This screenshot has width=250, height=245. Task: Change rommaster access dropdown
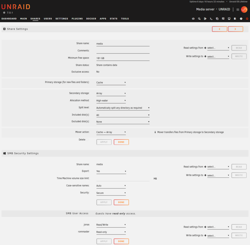tap(111, 232)
